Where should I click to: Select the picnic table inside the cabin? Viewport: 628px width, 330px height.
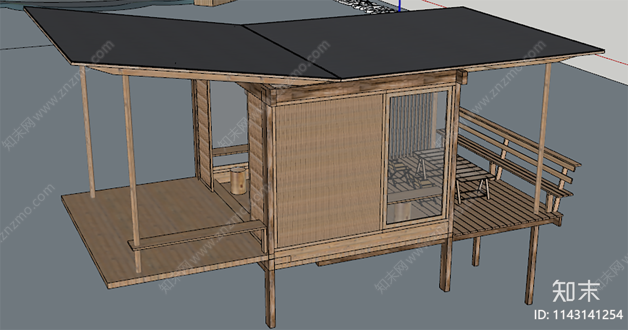tap(432, 165)
